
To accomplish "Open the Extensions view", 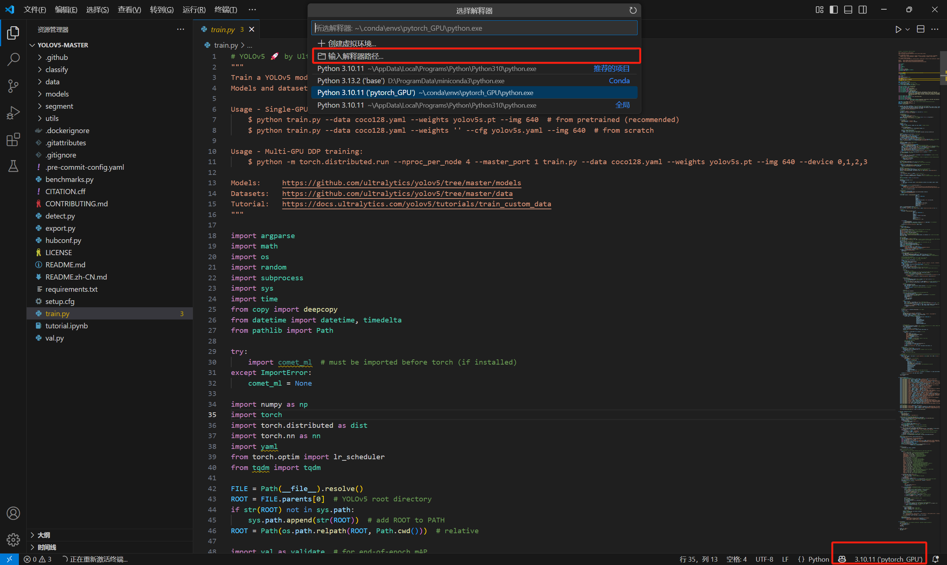I will click(13, 140).
